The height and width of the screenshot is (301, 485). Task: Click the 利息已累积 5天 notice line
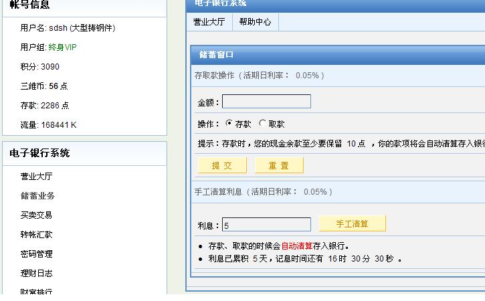[x=304, y=259]
